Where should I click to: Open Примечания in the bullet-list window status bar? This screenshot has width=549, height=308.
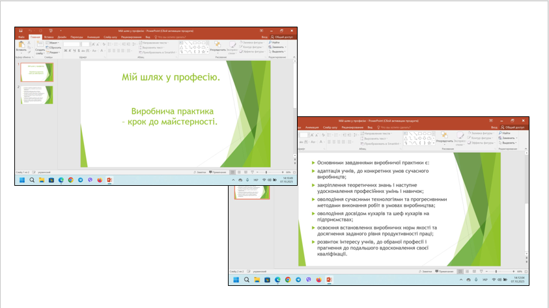point(444,270)
